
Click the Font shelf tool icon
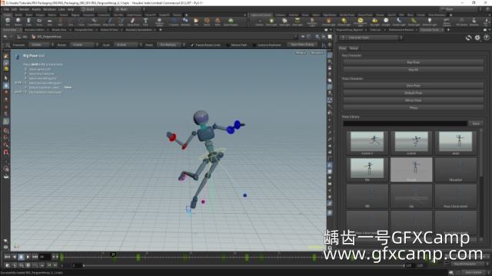(145, 21)
